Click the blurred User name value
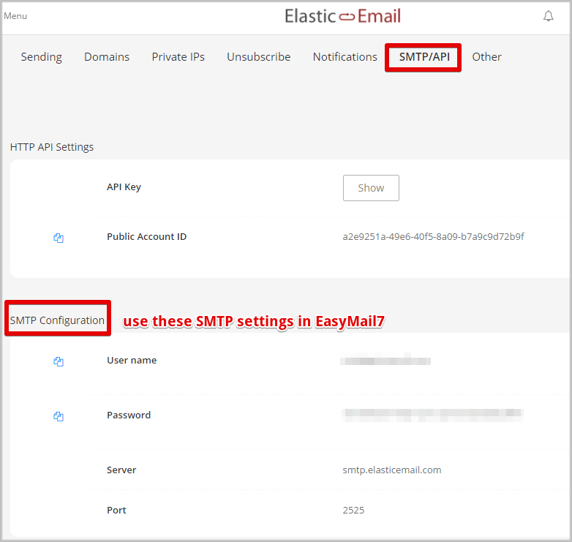Viewport: 572px width, 542px height. coord(385,361)
